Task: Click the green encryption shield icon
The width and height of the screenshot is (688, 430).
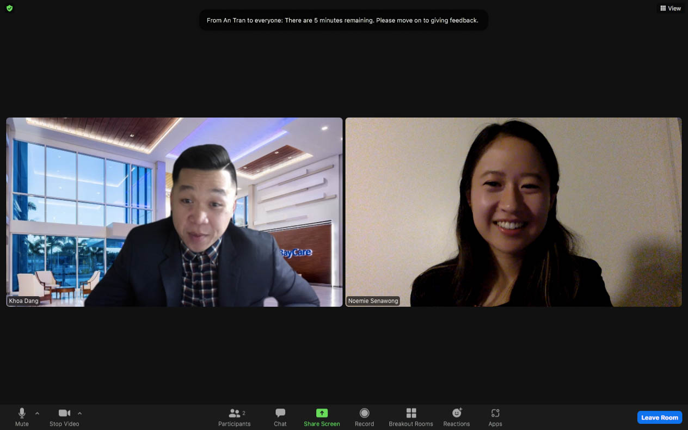Action: point(9,8)
